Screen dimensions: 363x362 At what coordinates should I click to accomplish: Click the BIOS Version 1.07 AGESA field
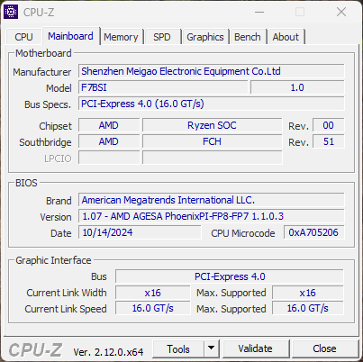212,216
